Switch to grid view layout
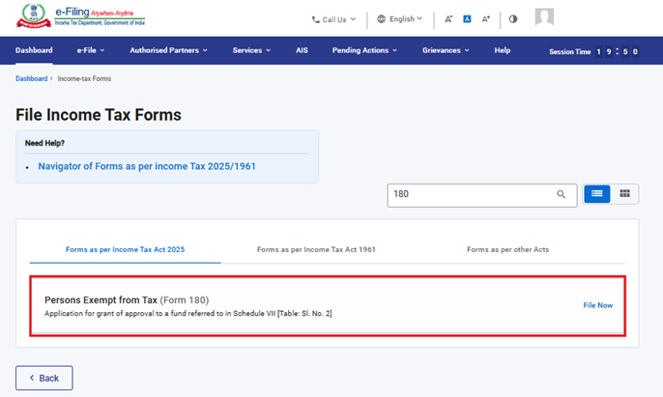This screenshot has width=663, height=397. 624,194
